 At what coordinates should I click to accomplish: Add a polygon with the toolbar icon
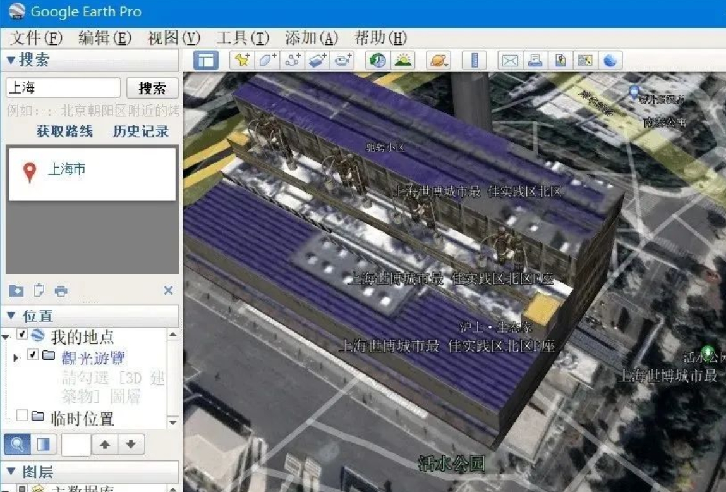click(x=267, y=60)
